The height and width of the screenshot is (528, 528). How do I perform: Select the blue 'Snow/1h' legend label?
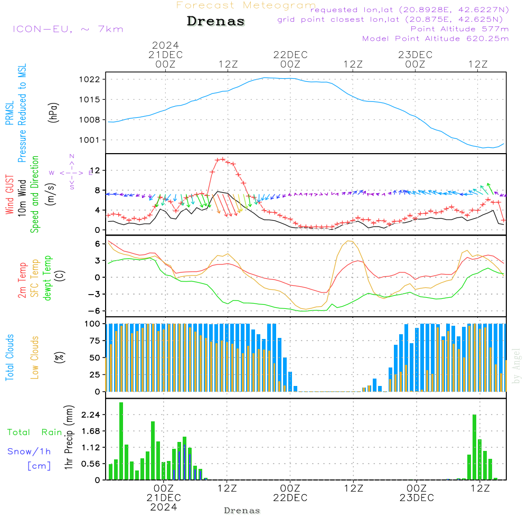point(29,451)
